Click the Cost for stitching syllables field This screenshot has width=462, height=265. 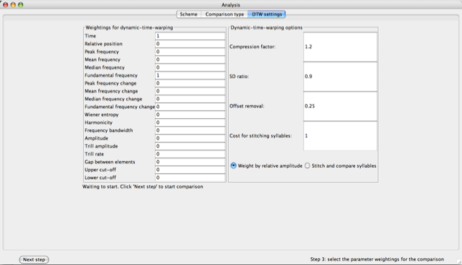340,136
